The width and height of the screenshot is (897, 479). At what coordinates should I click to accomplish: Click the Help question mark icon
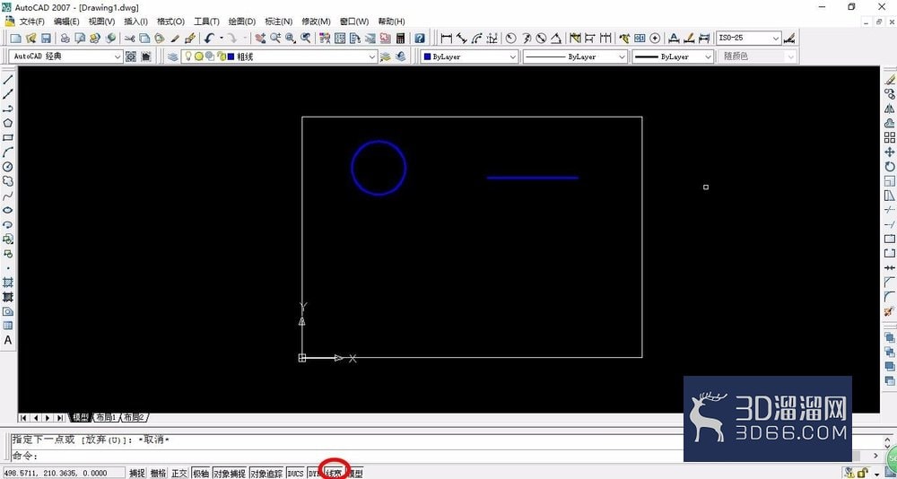(420, 39)
